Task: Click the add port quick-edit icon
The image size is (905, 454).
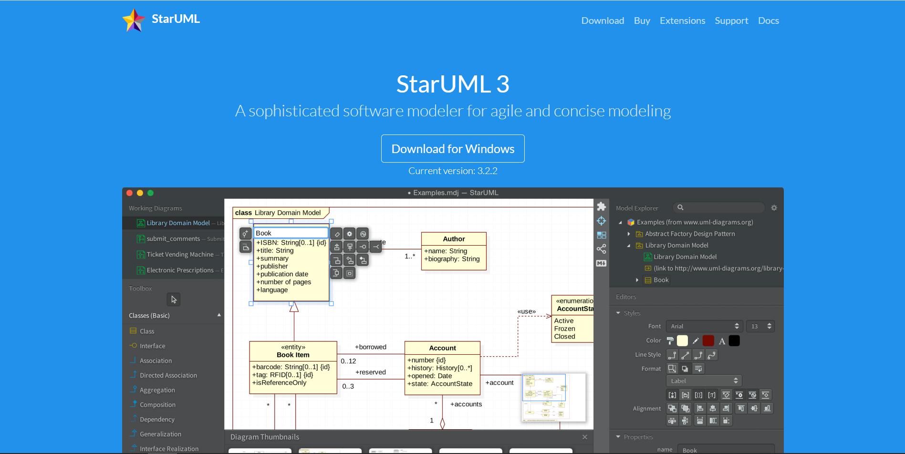Action: [x=337, y=273]
